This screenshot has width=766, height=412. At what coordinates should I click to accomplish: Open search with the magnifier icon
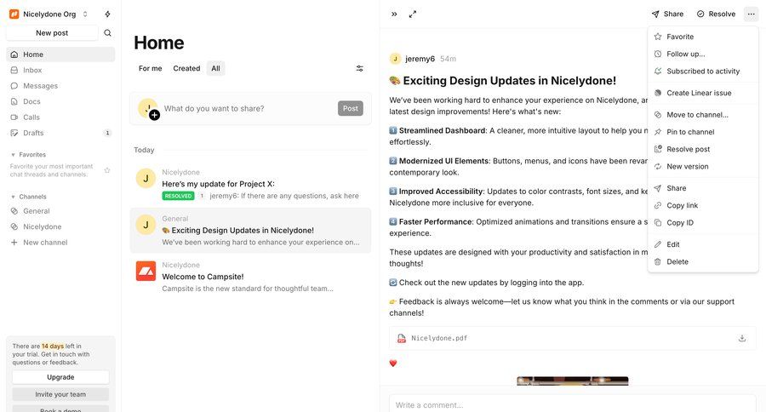(x=107, y=32)
